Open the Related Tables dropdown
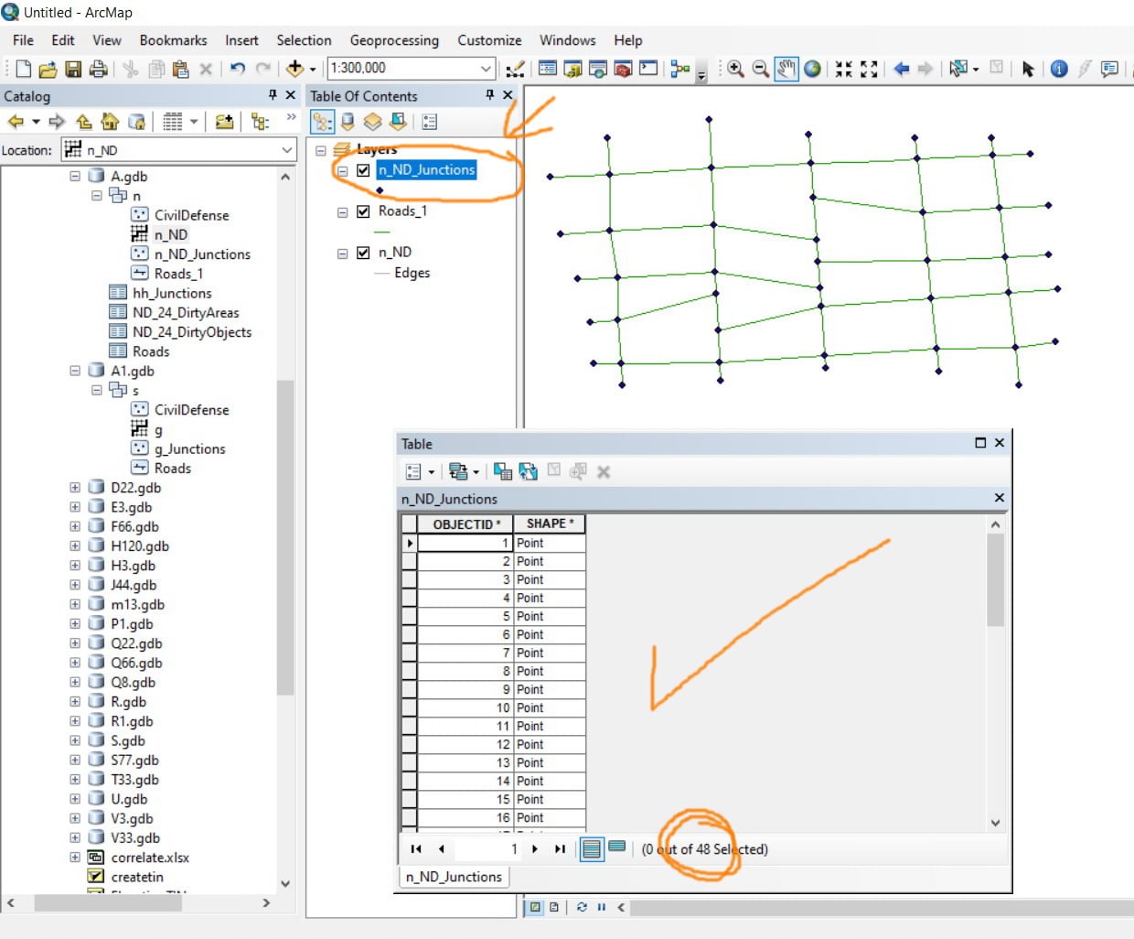This screenshot has width=1134, height=939. click(x=464, y=471)
